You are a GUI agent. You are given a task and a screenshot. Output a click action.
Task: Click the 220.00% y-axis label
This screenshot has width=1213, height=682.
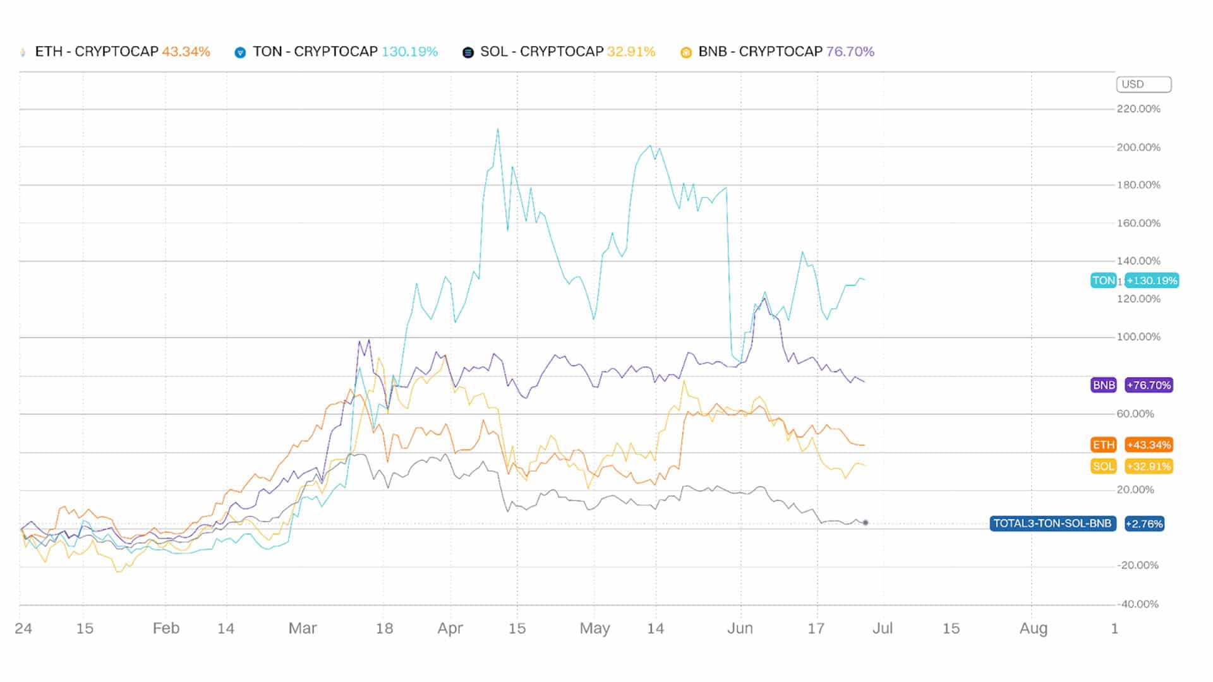coord(1138,109)
